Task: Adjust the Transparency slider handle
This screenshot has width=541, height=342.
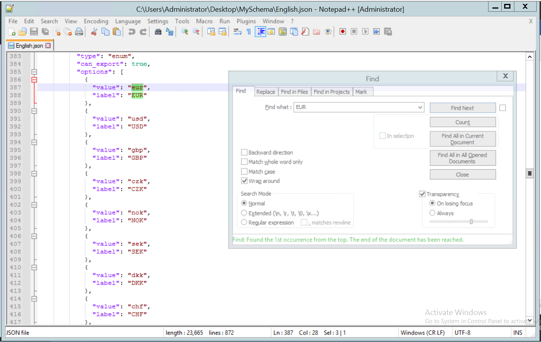Action: click(471, 222)
